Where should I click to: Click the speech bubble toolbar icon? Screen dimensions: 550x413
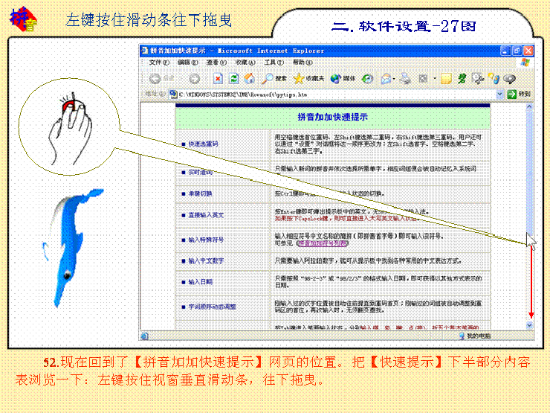pos(509,79)
